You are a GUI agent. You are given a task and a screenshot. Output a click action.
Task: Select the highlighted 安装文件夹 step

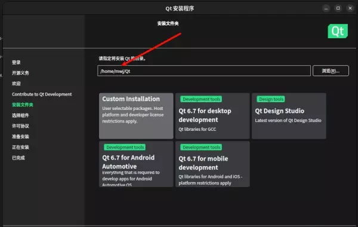pyautogui.click(x=23, y=105)
